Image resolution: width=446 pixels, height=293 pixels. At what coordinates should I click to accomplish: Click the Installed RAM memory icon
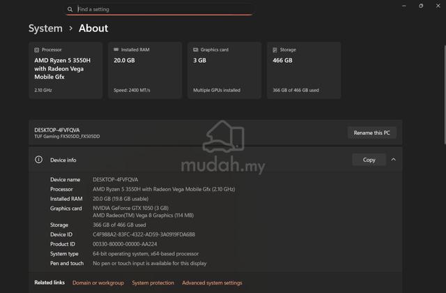point(116,50)
